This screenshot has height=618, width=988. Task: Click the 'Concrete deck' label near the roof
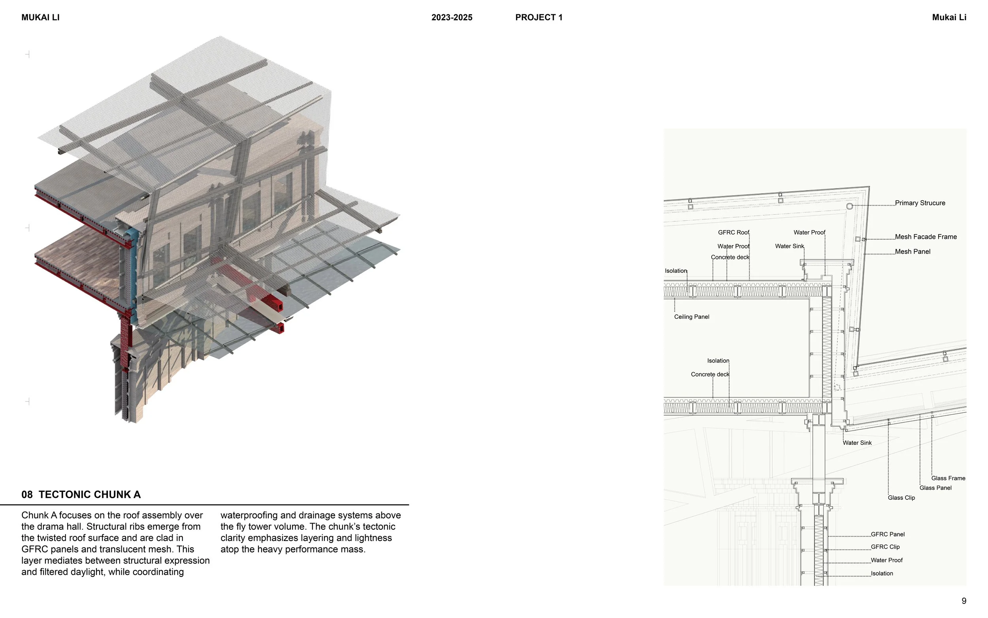[730, 257]
